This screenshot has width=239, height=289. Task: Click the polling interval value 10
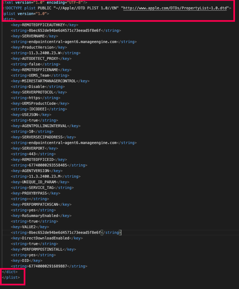(x=31, y=132)
